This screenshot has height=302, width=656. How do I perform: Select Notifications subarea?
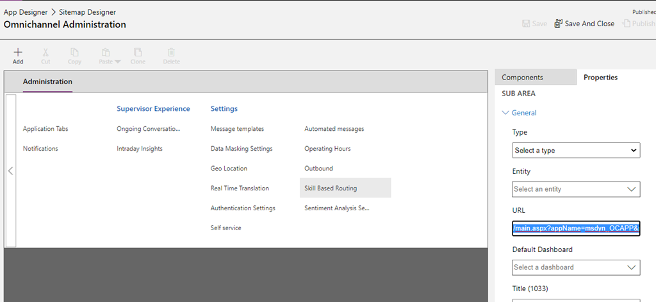pyautogui.click(x=40, y=149)
